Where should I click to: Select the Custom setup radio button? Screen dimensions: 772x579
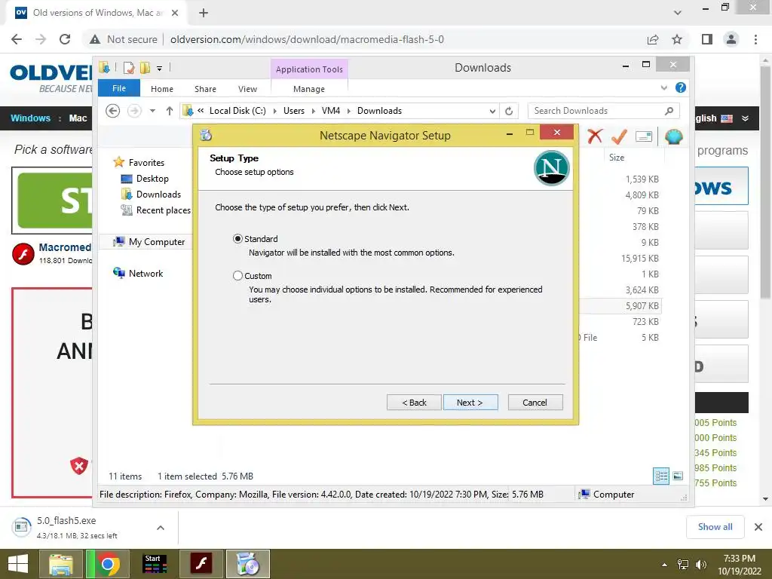(237, 276)
